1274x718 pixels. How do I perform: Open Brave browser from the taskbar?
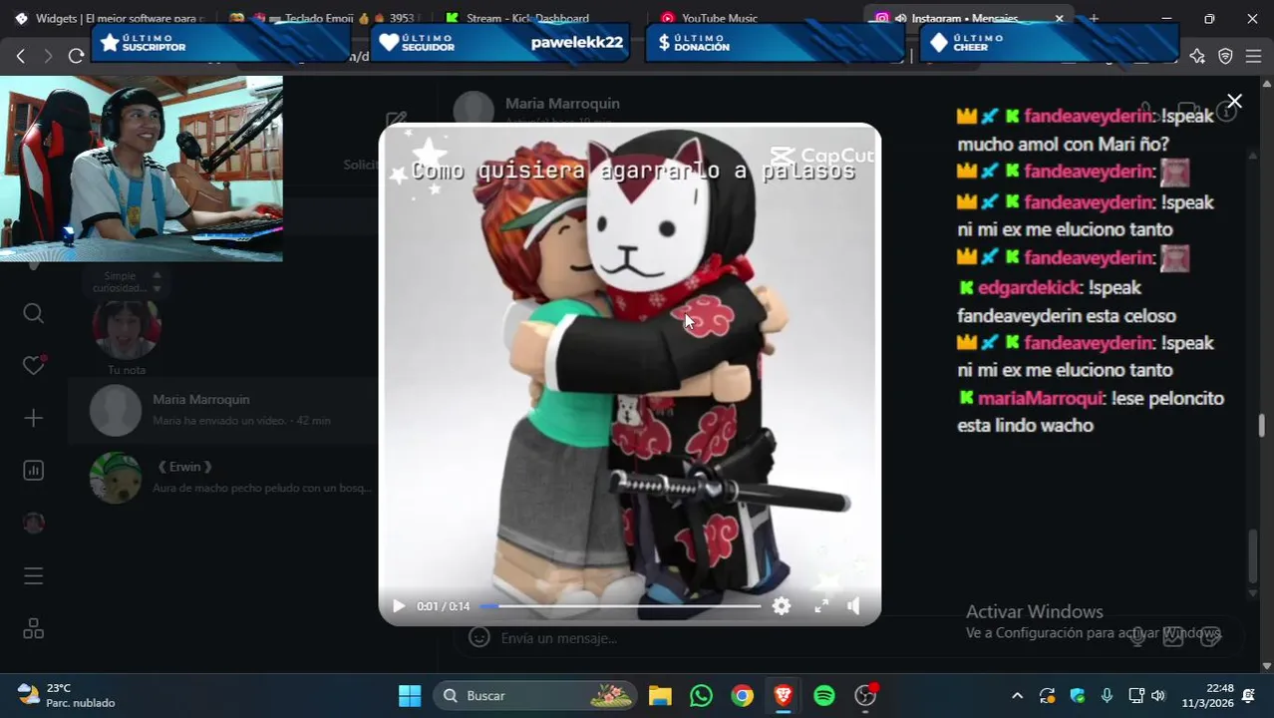(x=784, y=695)
